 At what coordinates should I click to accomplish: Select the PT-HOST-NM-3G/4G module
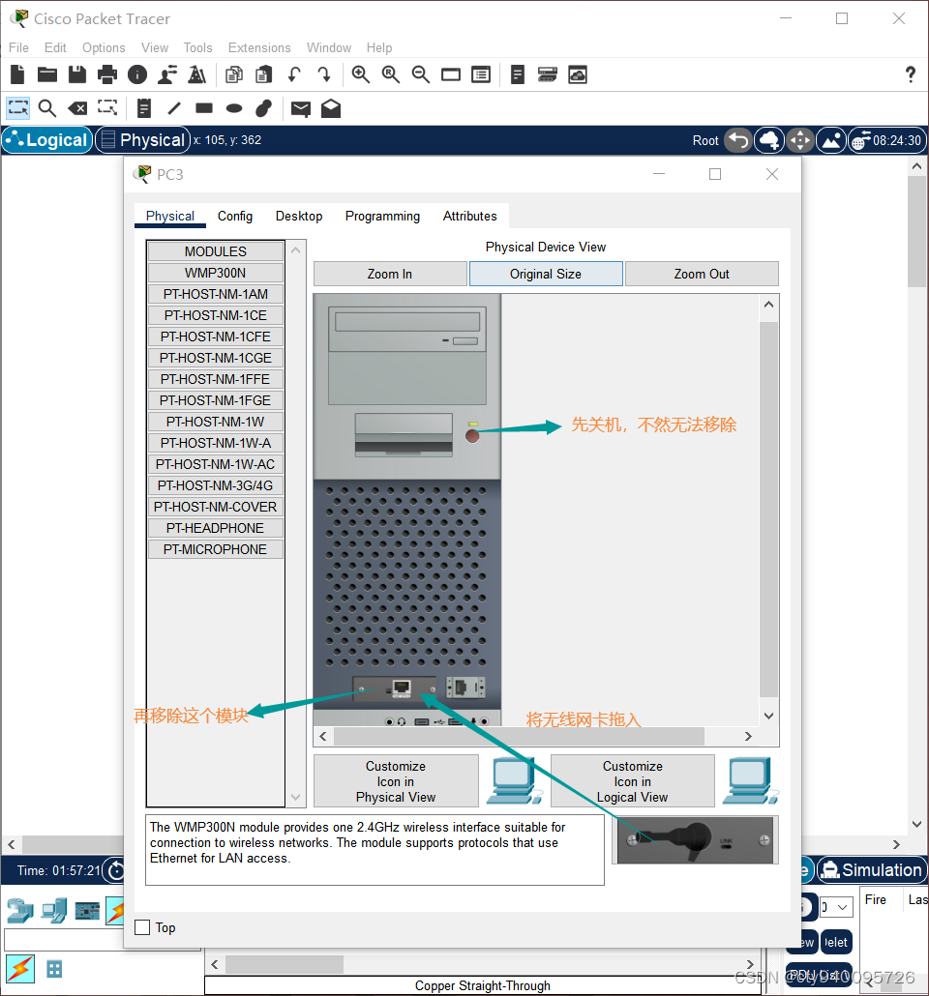pyautogui.click(x=215, y=485)
